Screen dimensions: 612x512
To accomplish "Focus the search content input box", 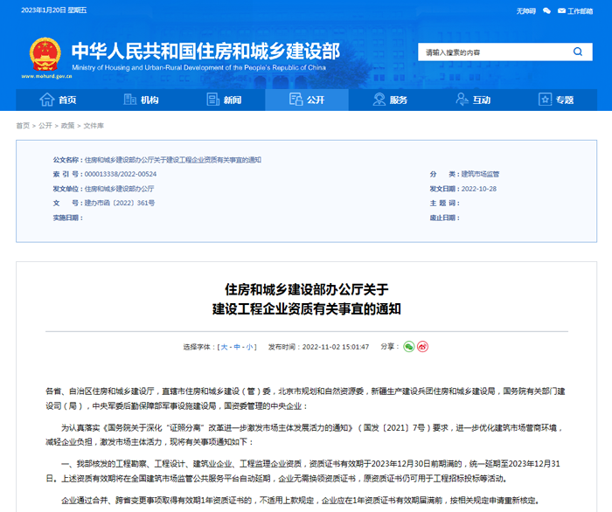I will tap(490, 52).
